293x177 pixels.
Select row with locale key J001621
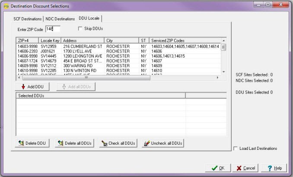pos(118,51)
